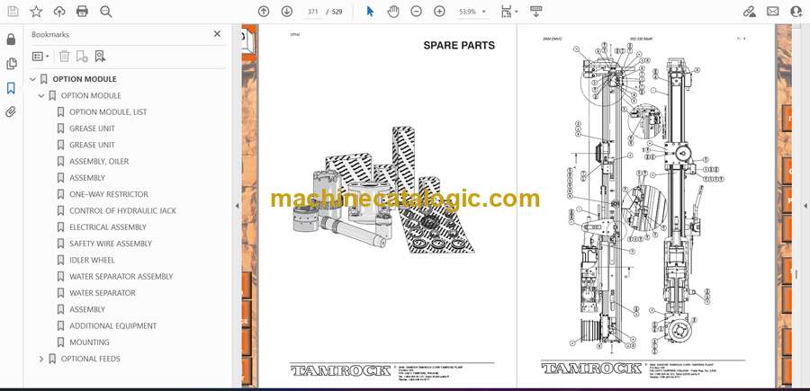The height and width of the screenshot is (391, 810).
Task: Select the first GREASE UNIT bookmark
Action: [92, 129]
